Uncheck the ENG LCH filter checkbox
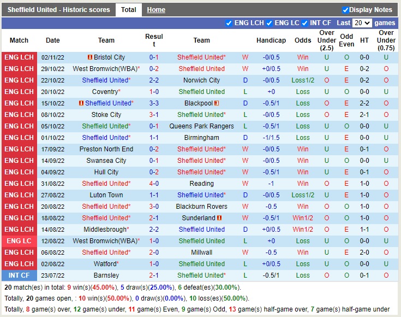 coord(229,23)
